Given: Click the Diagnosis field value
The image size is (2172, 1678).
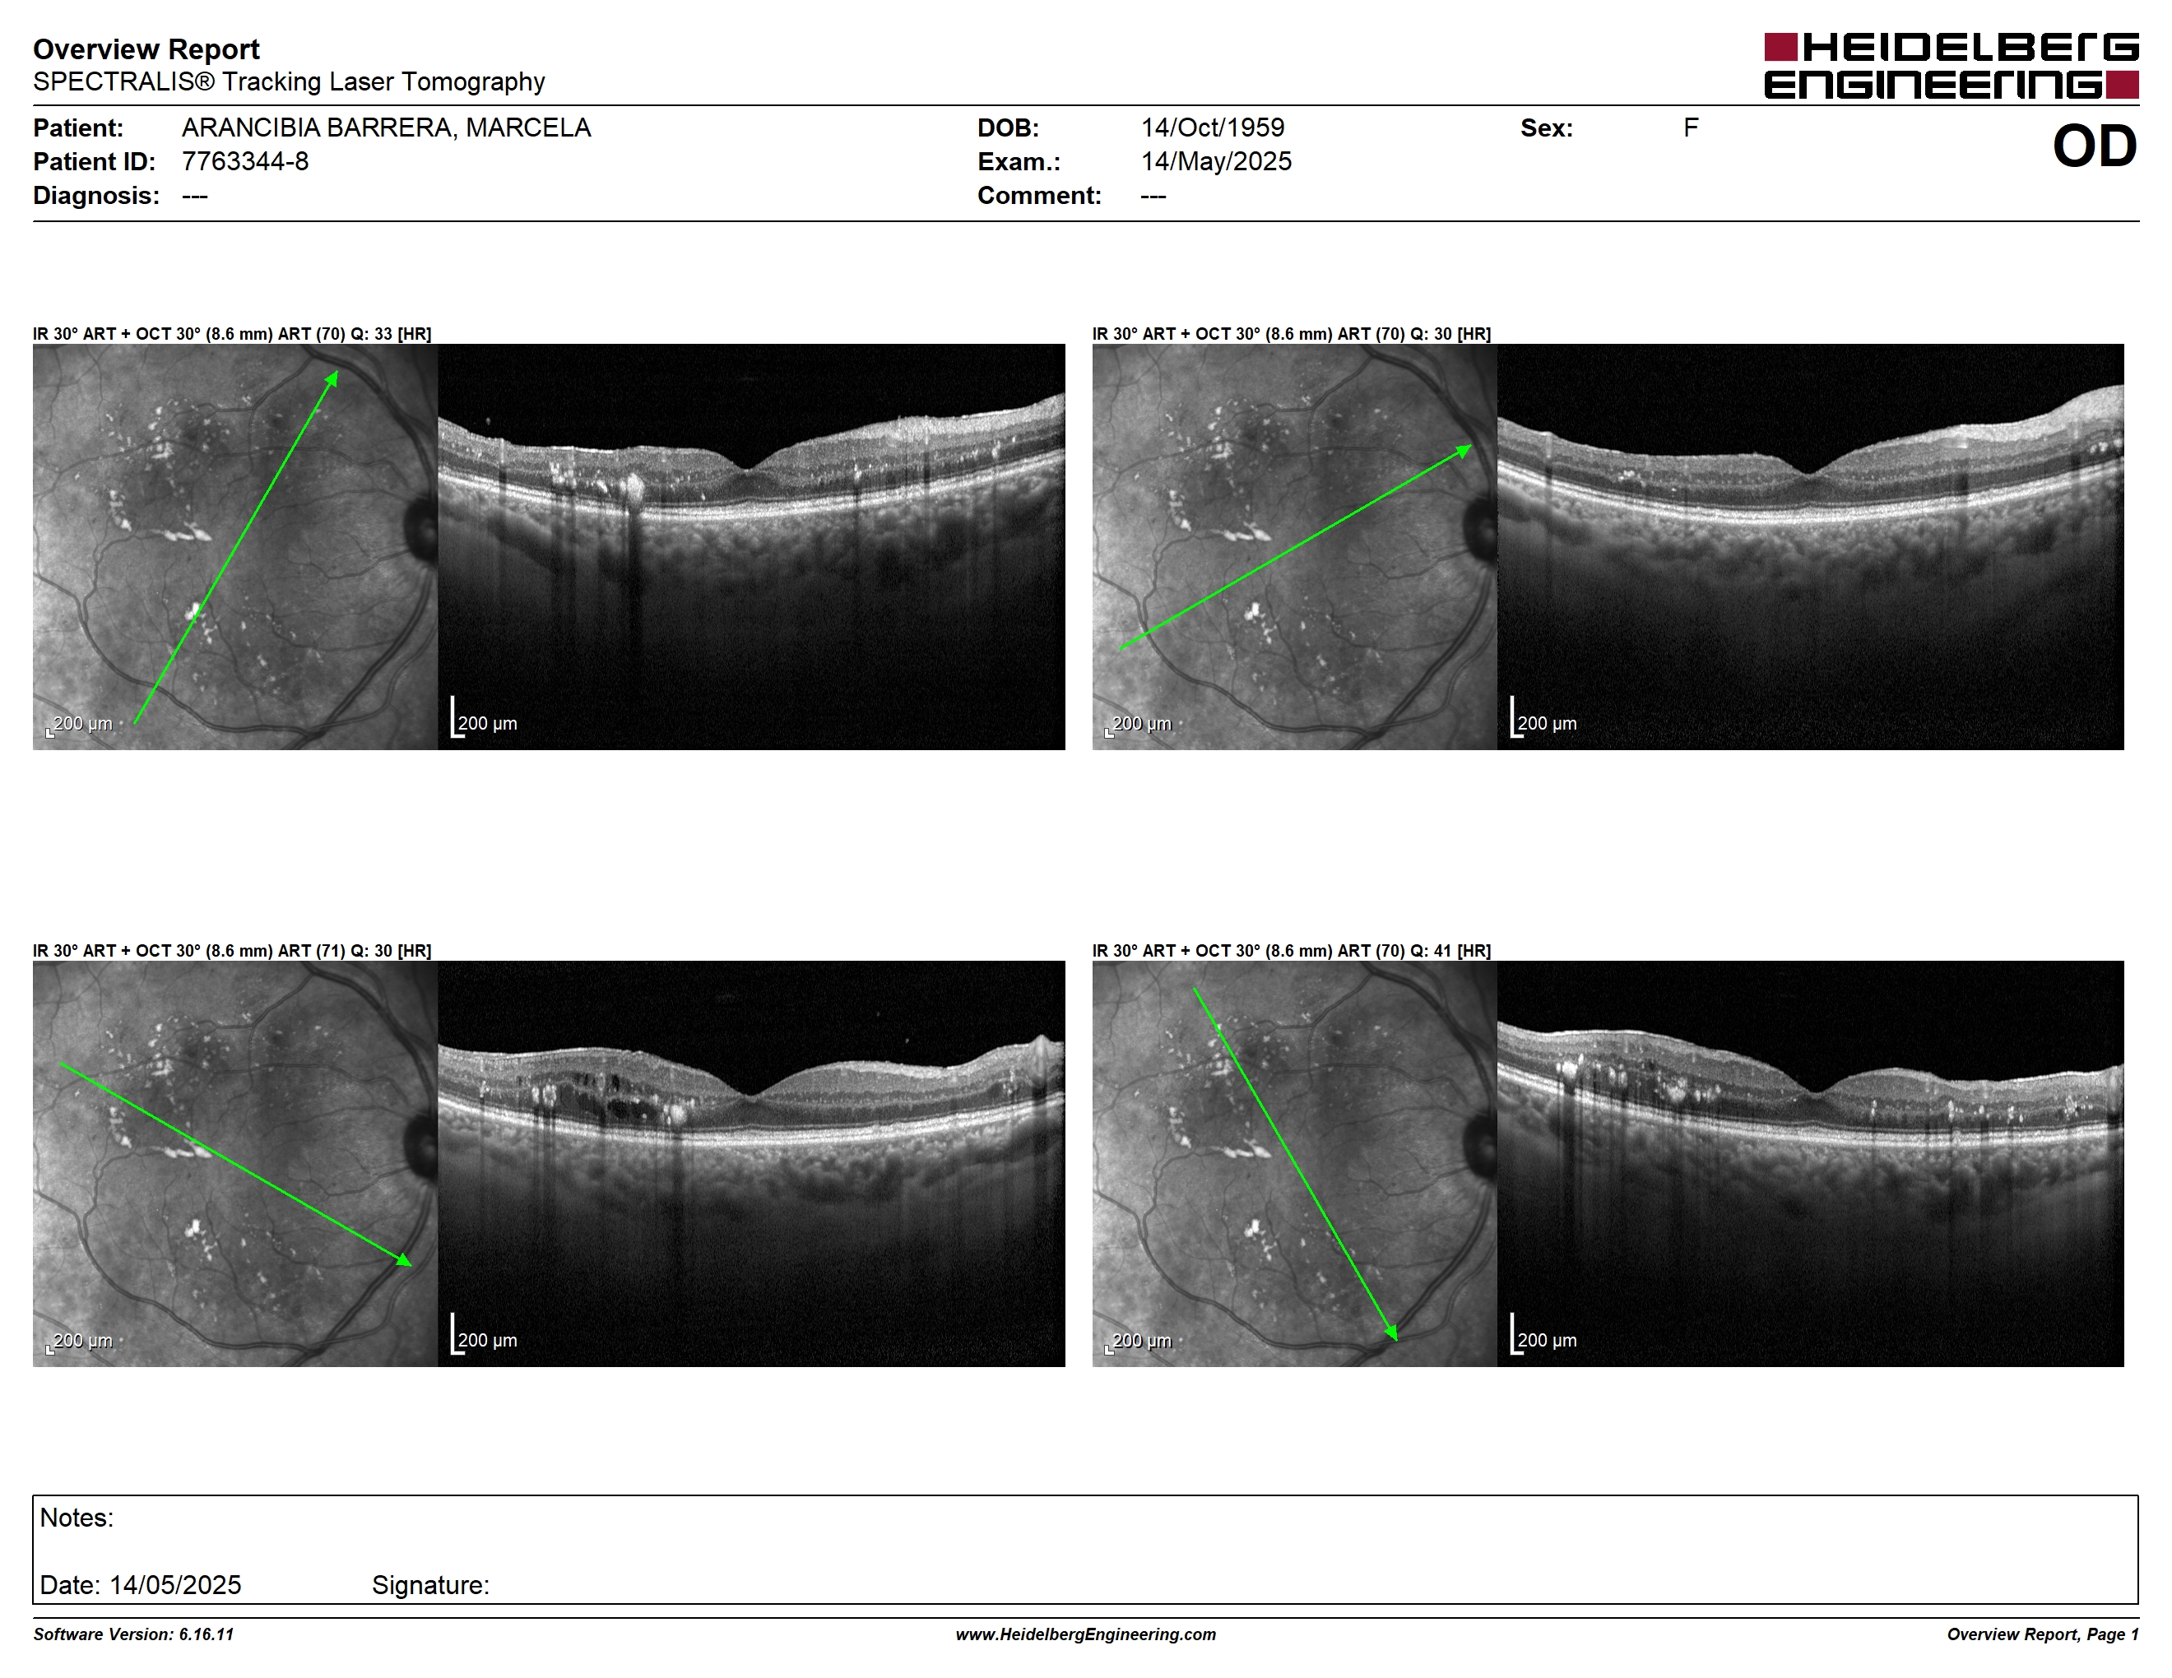Looking at the screenshot, I should pos(195,196).
